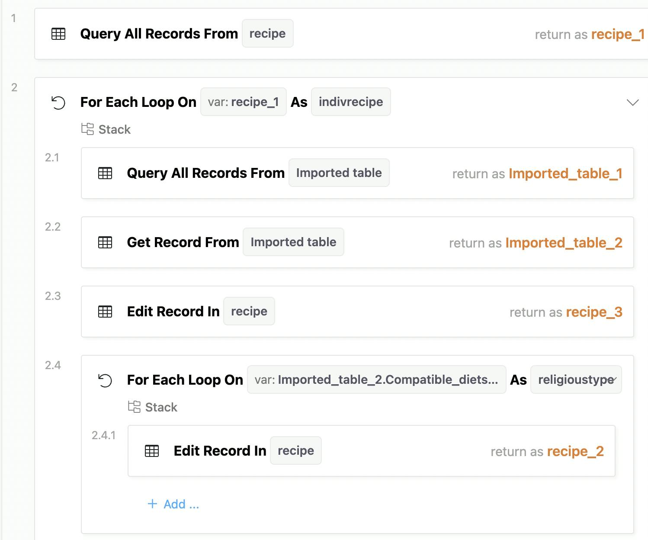648x540 pixels.
Task: Click the Stack icon in nested loop
Action: [x=135, y=407]
